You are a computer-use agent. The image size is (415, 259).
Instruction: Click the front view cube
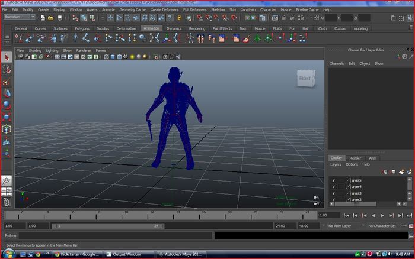pos(306,78)
